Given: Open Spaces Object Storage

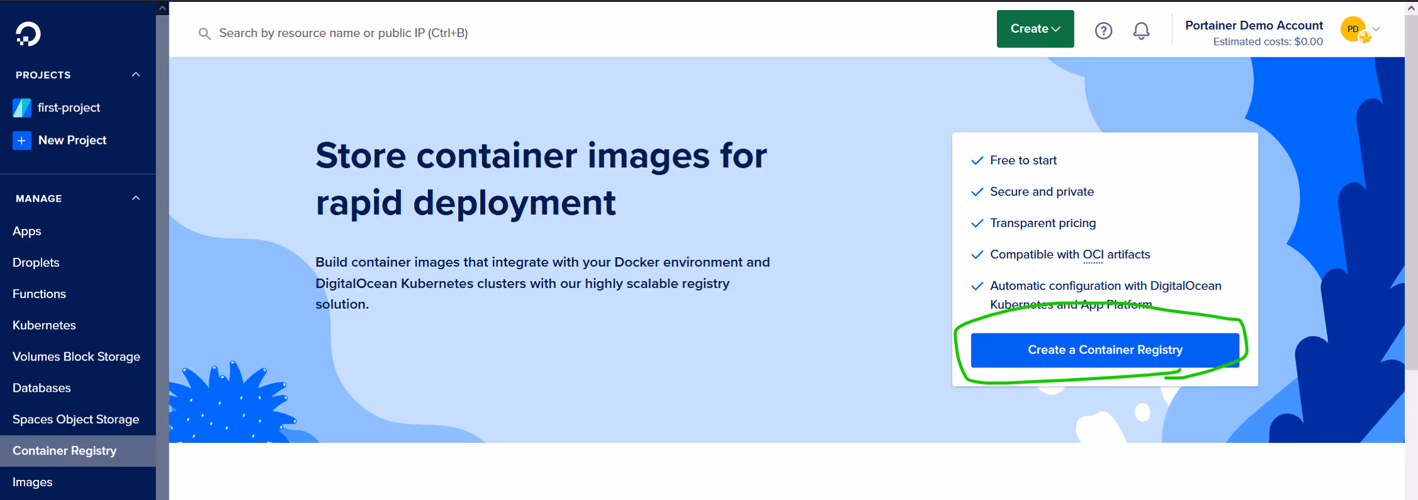Looking at the screenshot, I should (76, 419).
